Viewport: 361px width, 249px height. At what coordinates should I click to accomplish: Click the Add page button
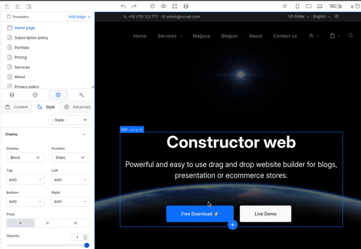(79, 17)
